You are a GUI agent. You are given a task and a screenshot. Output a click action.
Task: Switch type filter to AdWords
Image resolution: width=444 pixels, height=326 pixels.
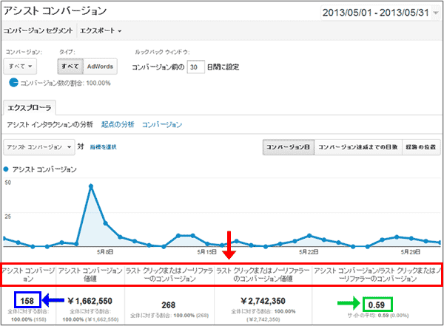[100, 67]
